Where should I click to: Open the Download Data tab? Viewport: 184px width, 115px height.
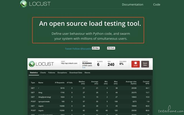(x=76, y=73)
